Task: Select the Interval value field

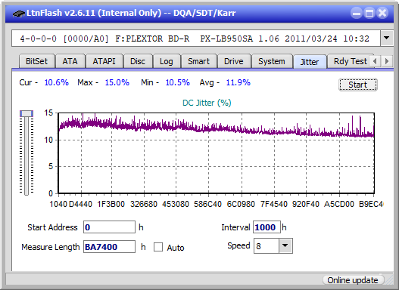Action: pyautogui.click(x=267, y=227)
